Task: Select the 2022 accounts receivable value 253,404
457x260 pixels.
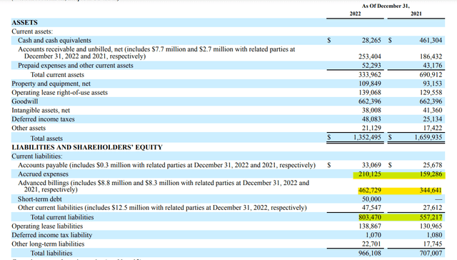Action: tap(370, 56)
